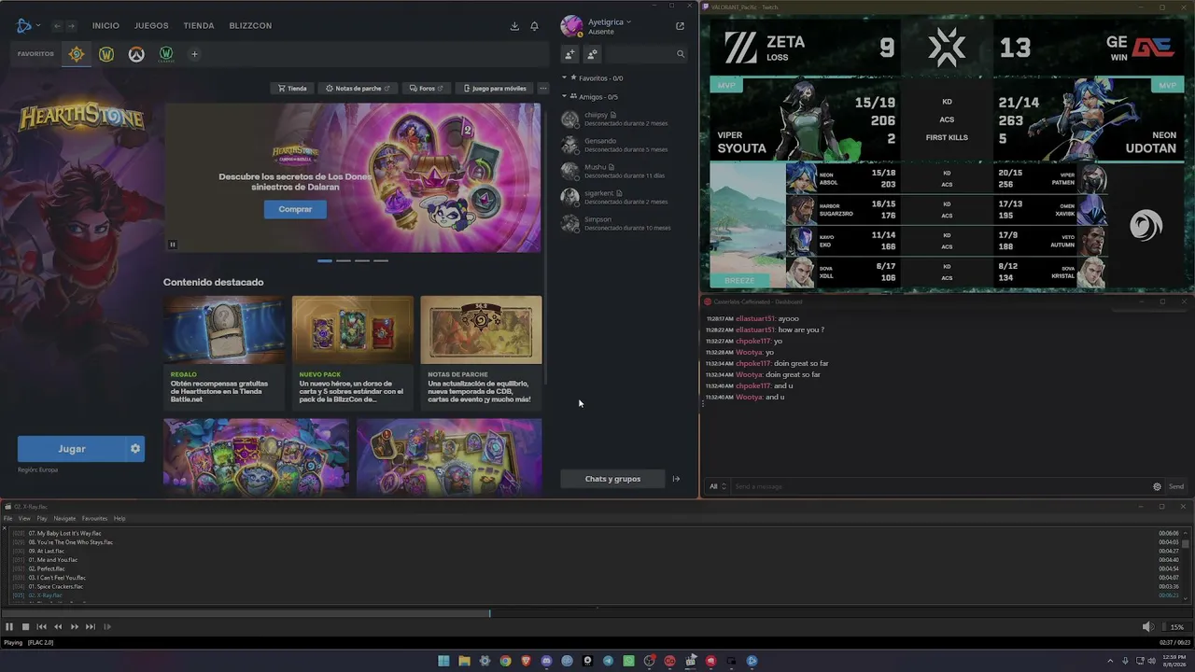Open chat settings gear in Casterlabs dashboard
The width and height of the screenshot is (1195, 672).
pyautogui.click(x=1157, y=486)
